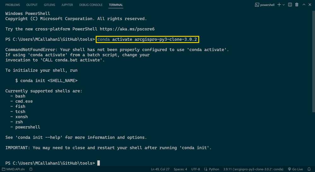Click the Ln 49, Col 27 indicator
Viewport: 315px width, 172px height.
pos(160,169)
